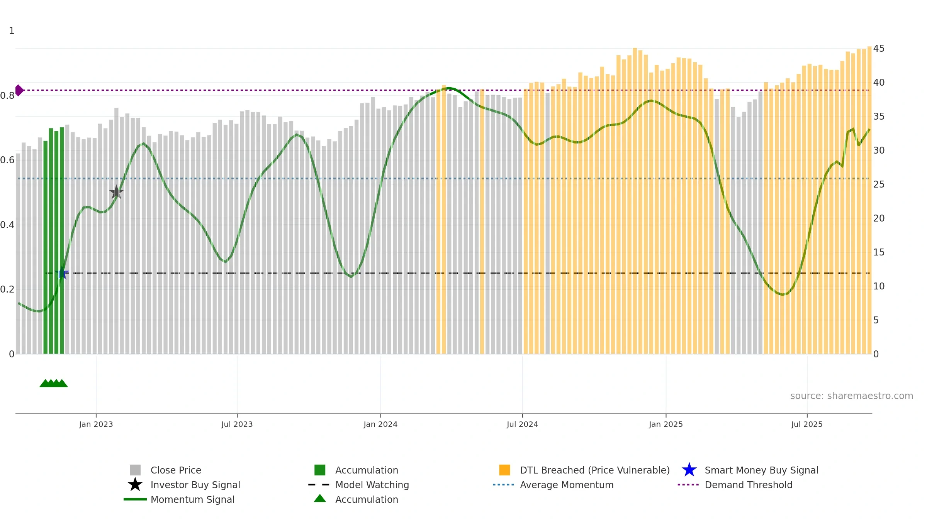
Task: Click the Jul 2025 axis label
Action: pyautogui.click(x=807, y=425)
